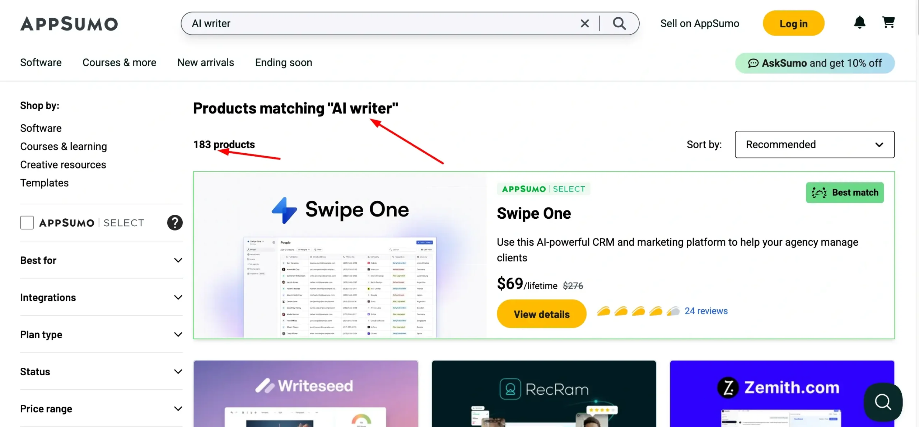Viewport: 919px width, 427px height.
Task: Select the Courses & more menu item
Action: click(119, 61)
